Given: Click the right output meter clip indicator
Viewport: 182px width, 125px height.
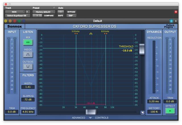Looking at the screenshot, I should coord(173,39).
